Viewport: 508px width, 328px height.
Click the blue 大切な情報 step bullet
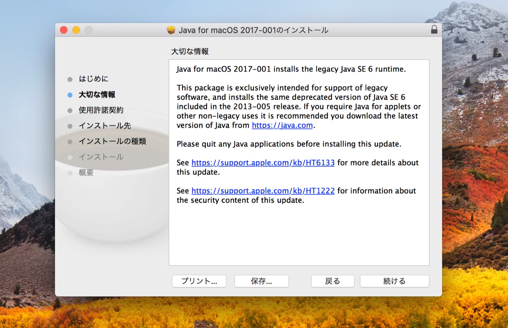click(x=70, y=95)
